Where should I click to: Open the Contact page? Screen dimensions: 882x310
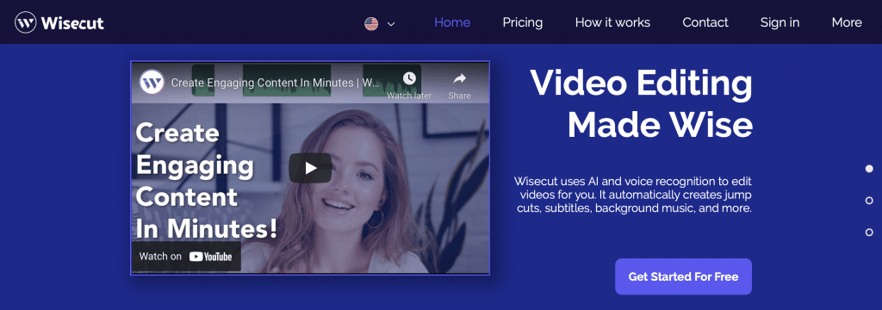(705, 22)
